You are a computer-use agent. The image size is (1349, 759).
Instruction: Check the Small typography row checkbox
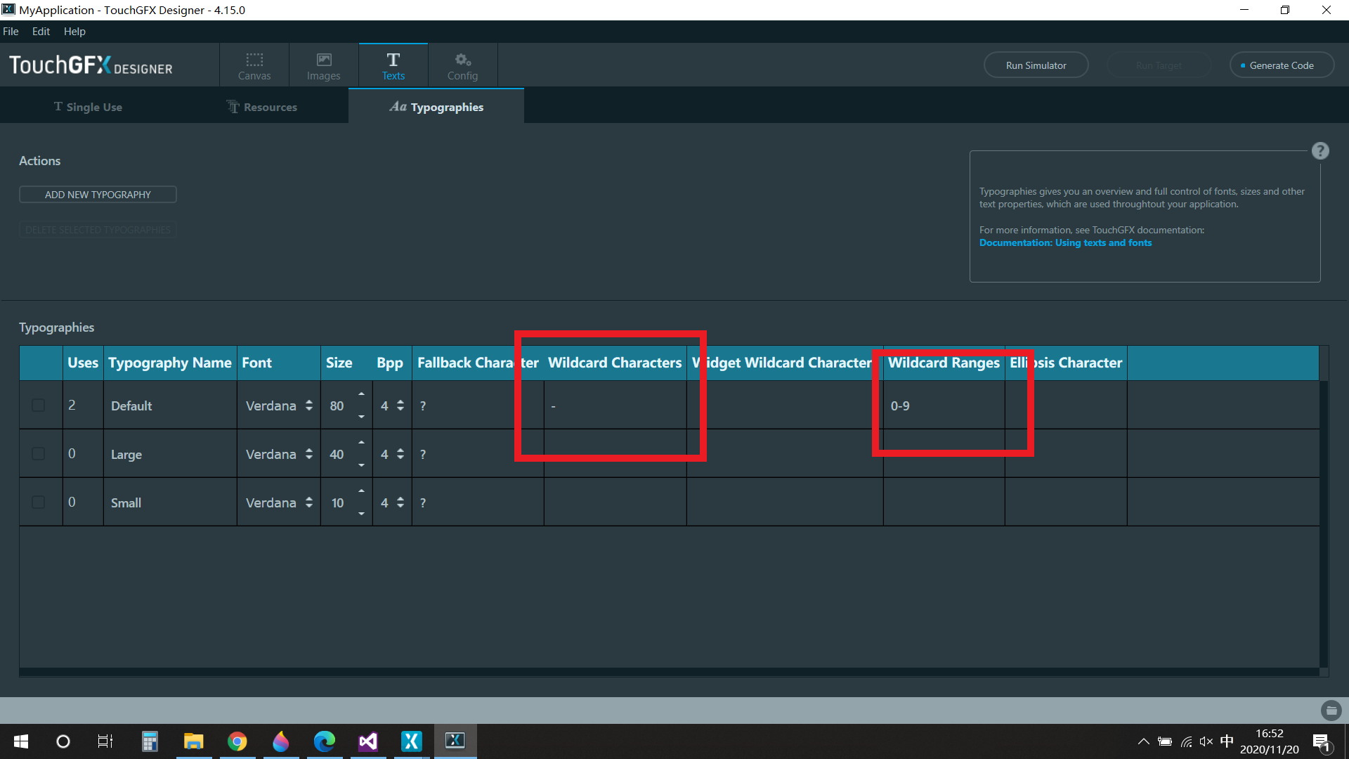39,502
